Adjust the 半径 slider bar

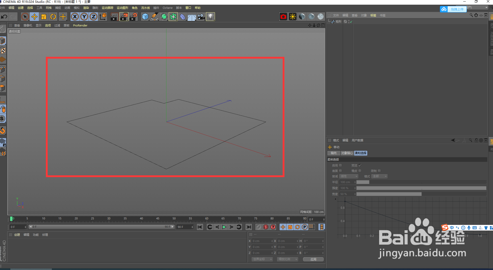click(421, 182)
